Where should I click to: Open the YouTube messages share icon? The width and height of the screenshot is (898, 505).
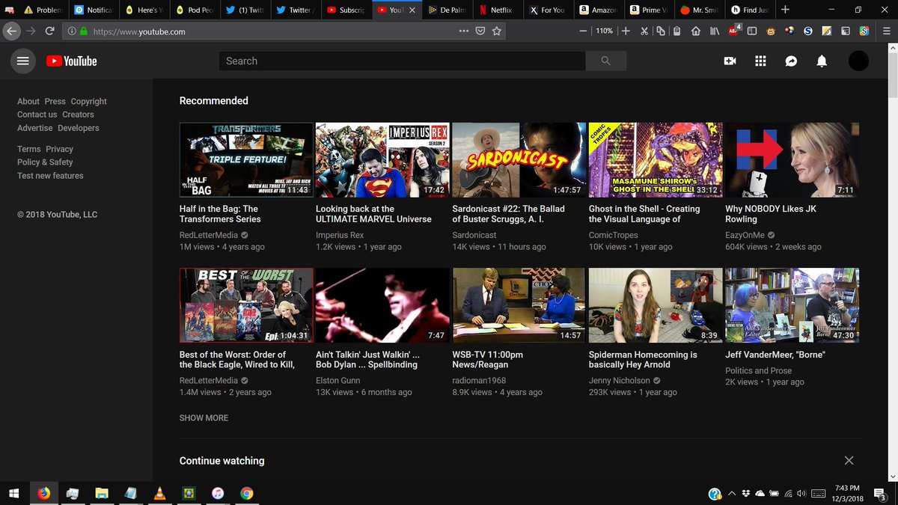coord(791,61)
